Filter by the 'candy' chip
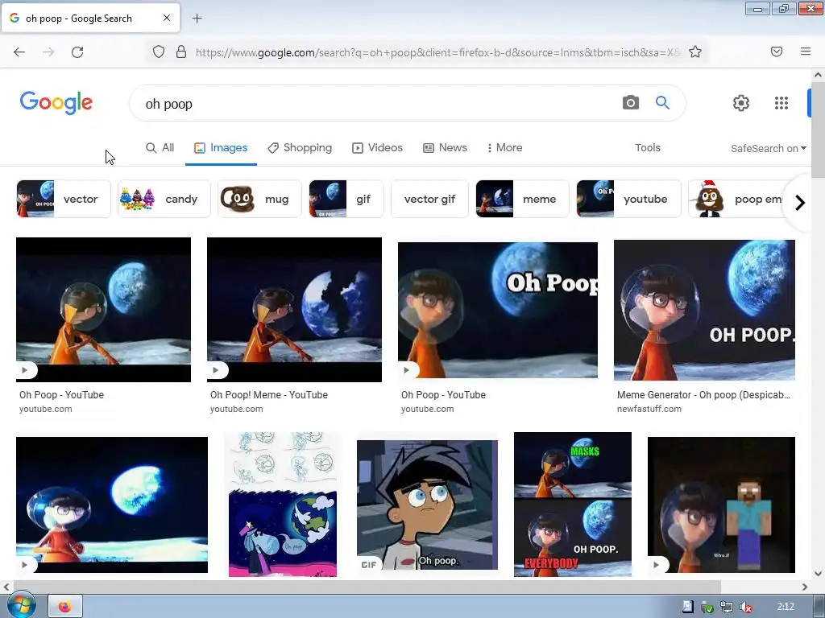 pyautogui.click(x=164, y=200)
